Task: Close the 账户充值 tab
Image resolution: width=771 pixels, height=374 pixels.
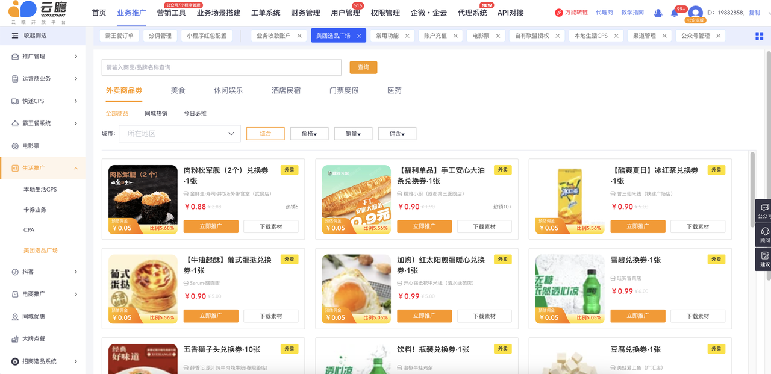Action: click(x=455, y=36)
